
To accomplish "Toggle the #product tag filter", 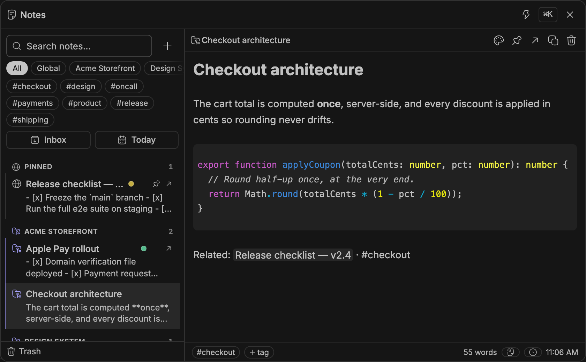I will (85, 103).
